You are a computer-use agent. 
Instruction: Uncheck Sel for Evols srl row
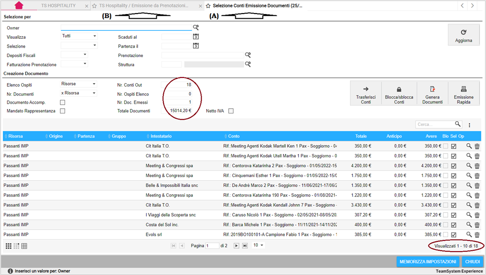point(453,235)
